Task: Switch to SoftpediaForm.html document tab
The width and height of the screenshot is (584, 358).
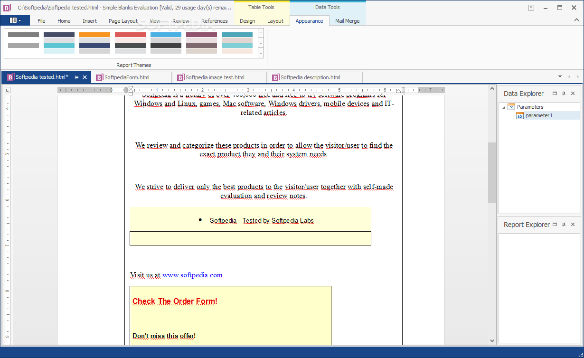Action: pyautogui.click(x=127, y=77)
